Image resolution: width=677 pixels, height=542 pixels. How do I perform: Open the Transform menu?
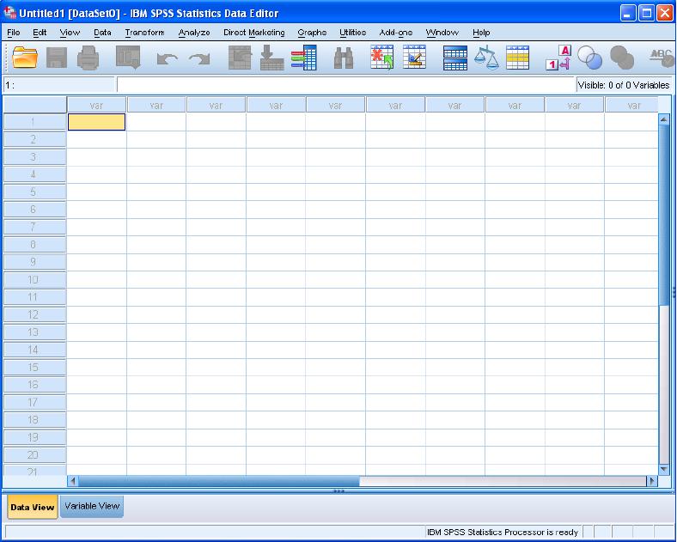point(144,33)
